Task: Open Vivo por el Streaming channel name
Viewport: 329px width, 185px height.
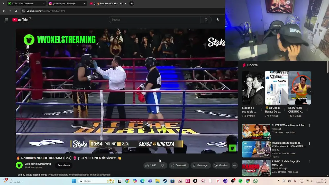Action: (38, 164)
